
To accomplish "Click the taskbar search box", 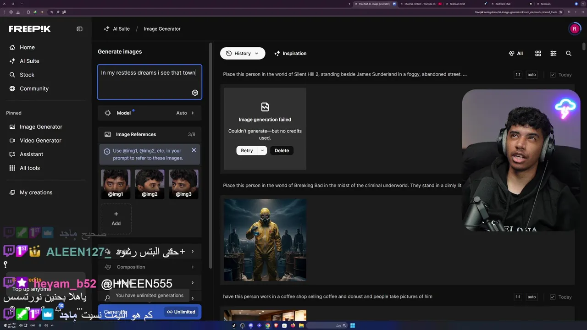I will click(x=327, y=325).
